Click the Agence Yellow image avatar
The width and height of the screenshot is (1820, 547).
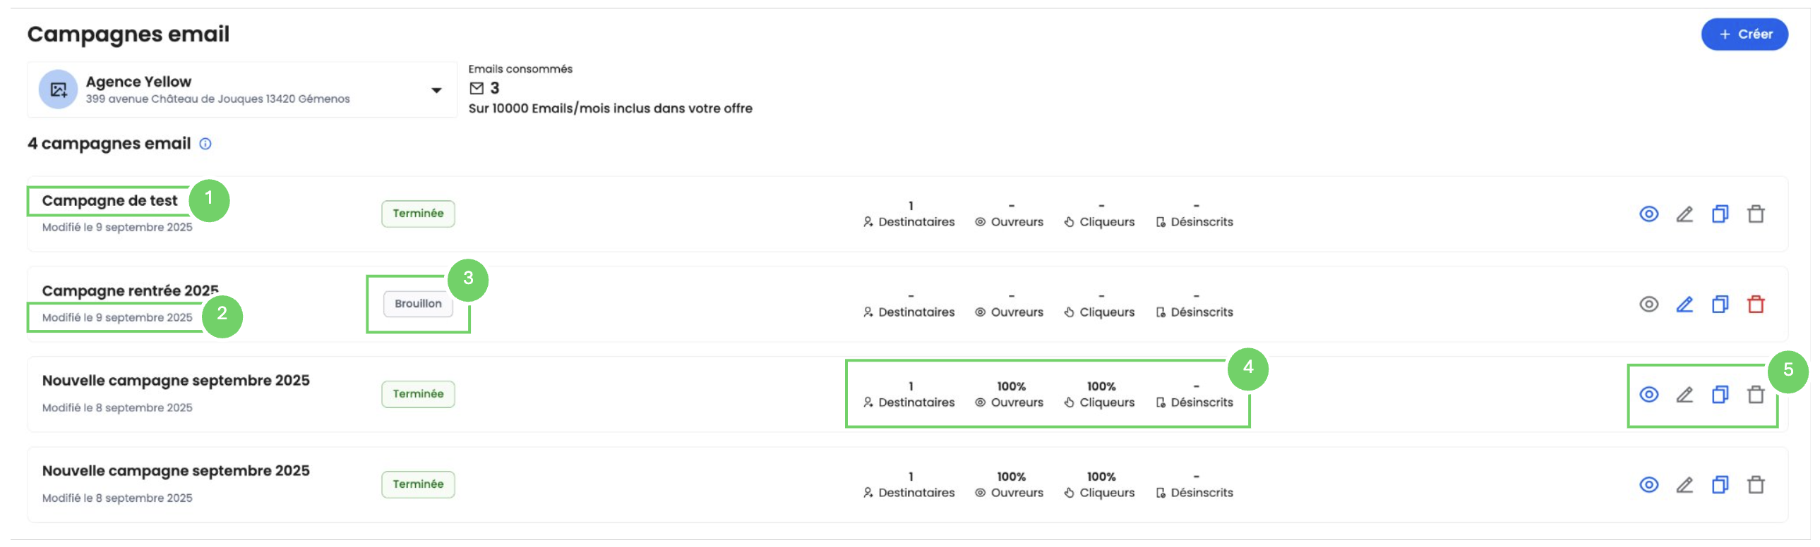pos(58,90)
